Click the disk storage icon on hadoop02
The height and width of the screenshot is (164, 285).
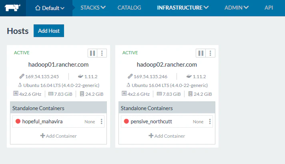(x=190, y=94)
